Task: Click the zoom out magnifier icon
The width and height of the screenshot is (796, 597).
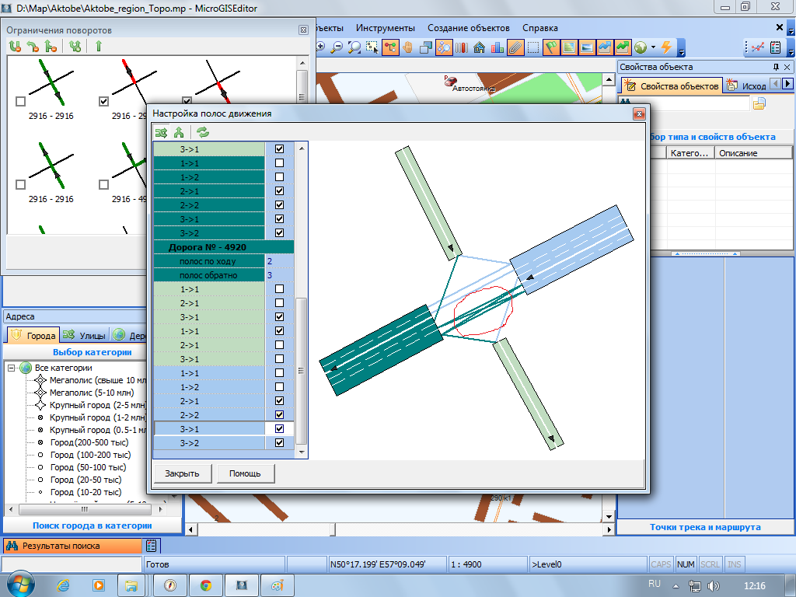Action: [337, 47]
